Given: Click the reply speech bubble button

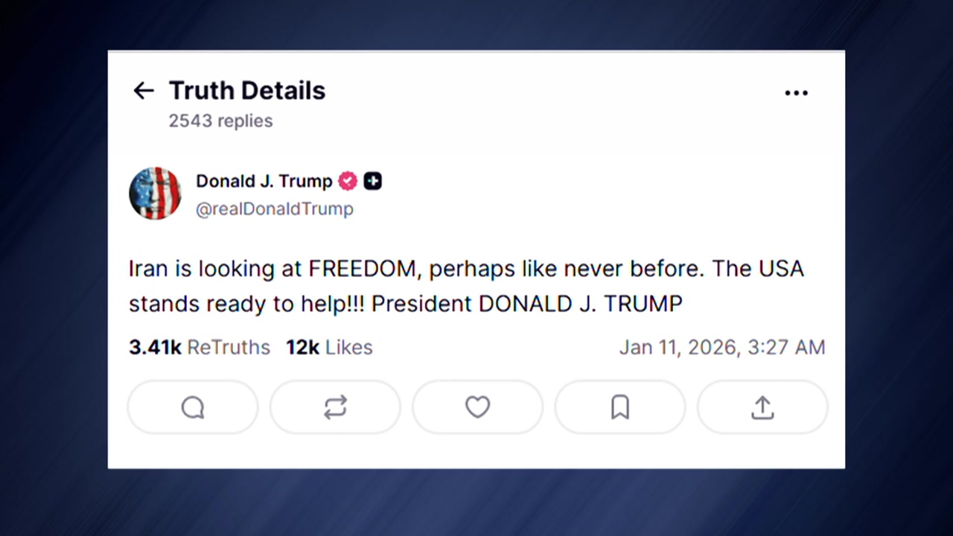Looking at the screenshot, I should coord(193,407).
